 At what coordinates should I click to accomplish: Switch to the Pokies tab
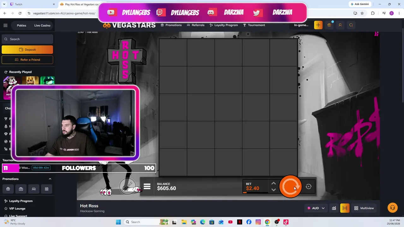[x=21, y=25]
